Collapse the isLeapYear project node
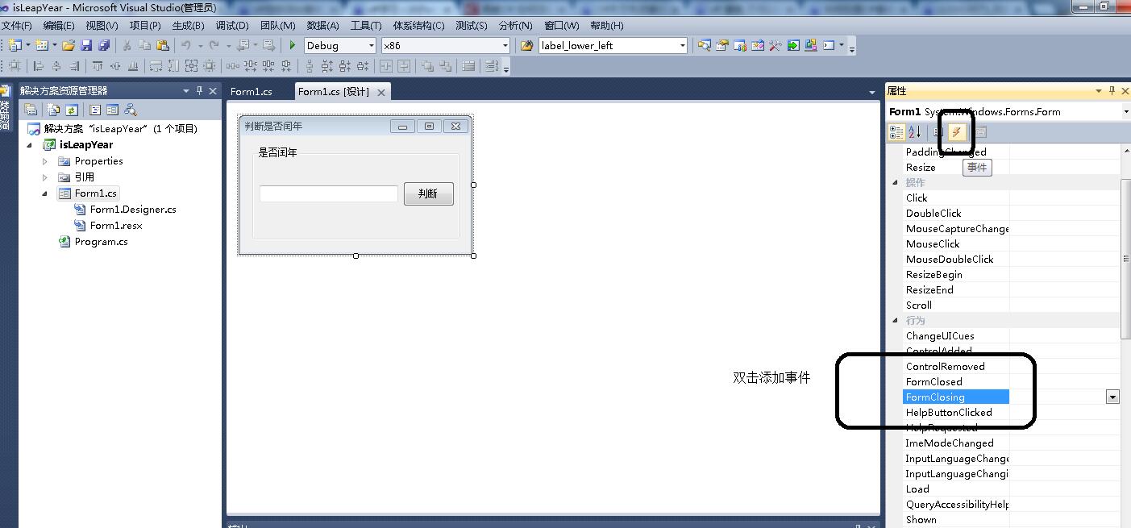1131x528 pixels. click(x=31, y=145)
